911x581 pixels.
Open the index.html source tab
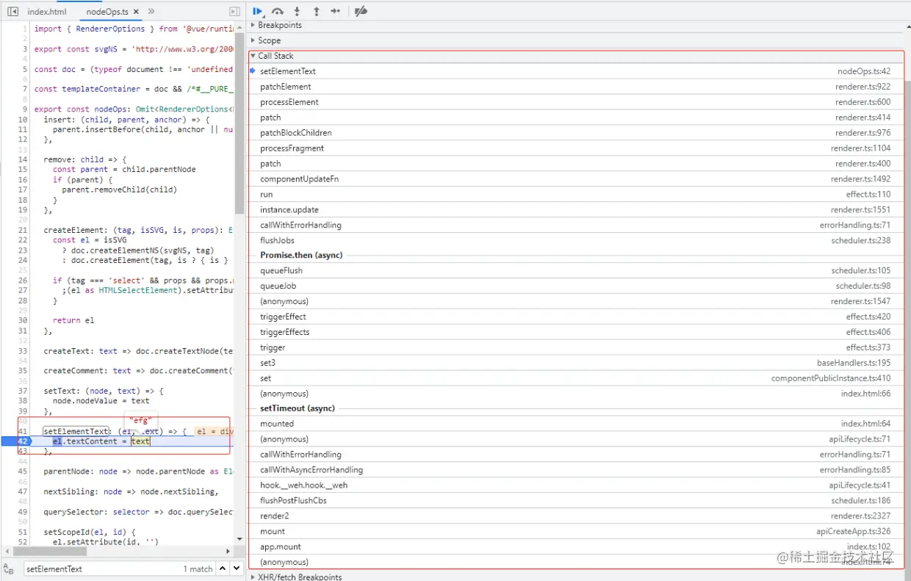click(x=47, y=12)
